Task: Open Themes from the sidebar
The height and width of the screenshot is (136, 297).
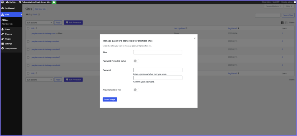Action: [x=8, y=34]
